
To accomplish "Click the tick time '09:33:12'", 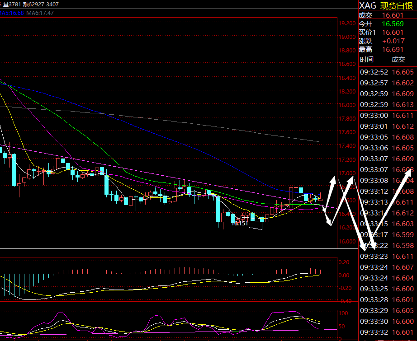I will point(374,191).
